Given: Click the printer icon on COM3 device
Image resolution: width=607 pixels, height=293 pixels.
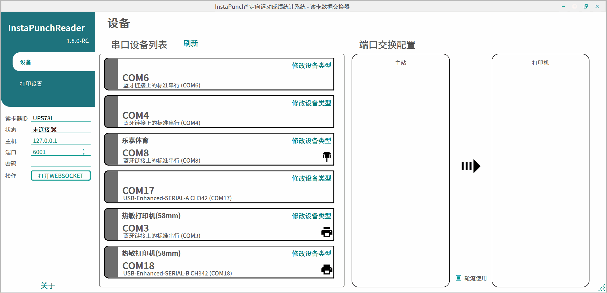Looking at the screenshot, I should [327, 232].
